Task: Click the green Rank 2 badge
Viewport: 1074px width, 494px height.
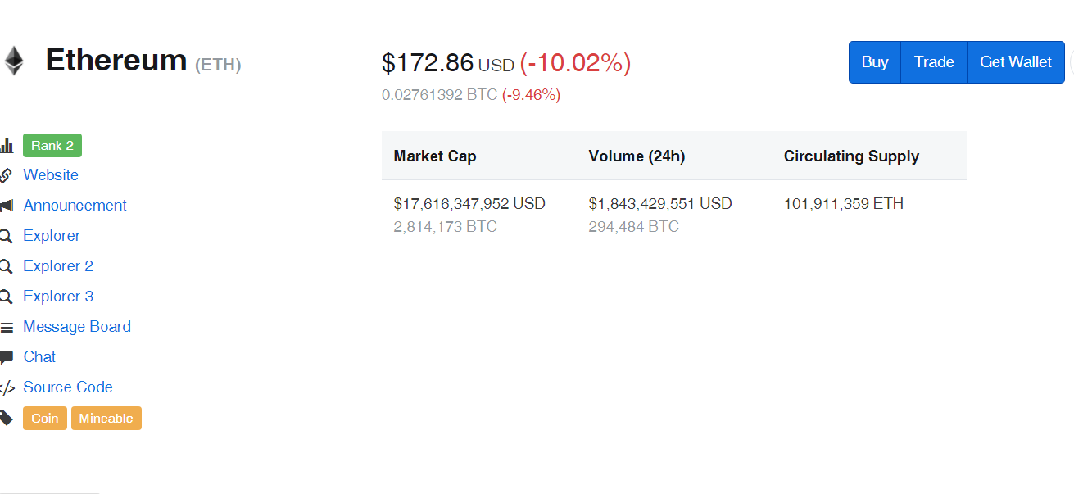Action: (52, 146)
